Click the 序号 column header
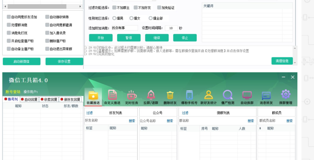 click(x=205, y=128)
